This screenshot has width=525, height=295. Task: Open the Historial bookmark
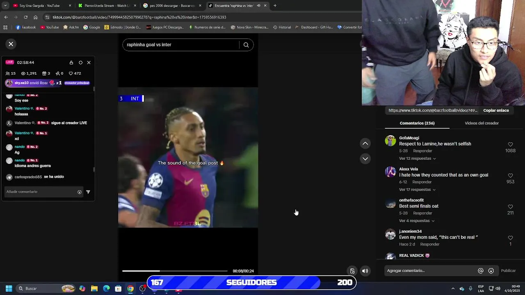[x=282, y=27]
